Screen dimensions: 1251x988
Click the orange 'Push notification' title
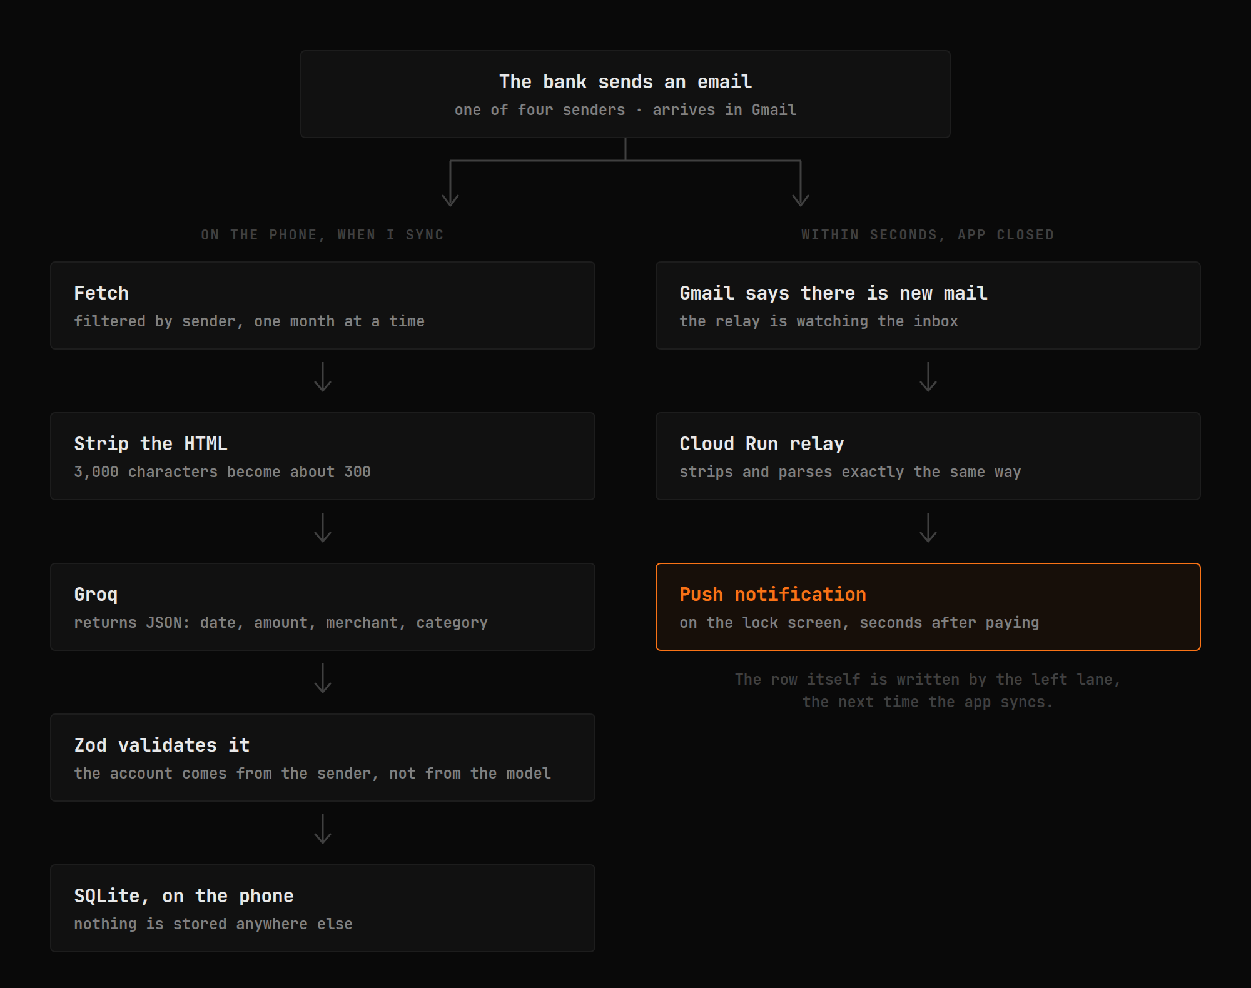(773, 595)
